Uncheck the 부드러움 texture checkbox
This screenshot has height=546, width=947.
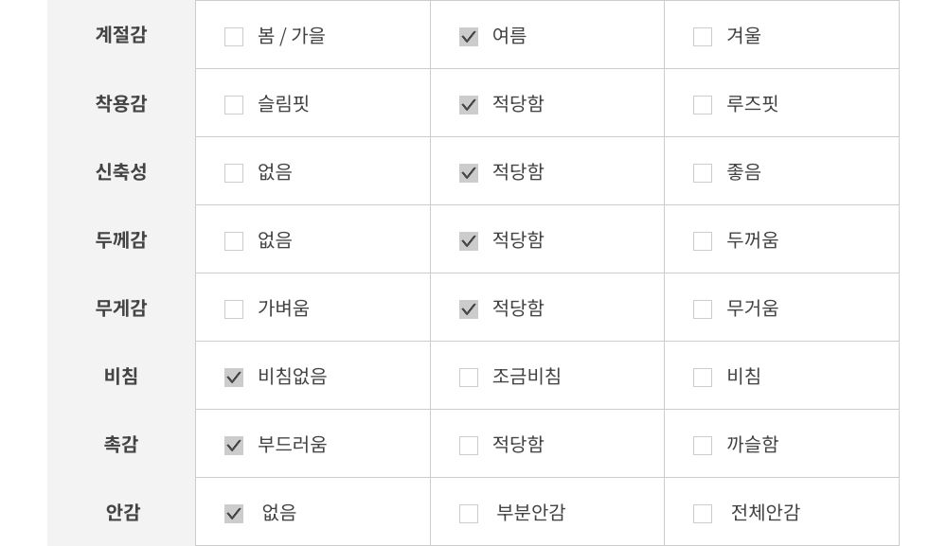coord(234,446)
